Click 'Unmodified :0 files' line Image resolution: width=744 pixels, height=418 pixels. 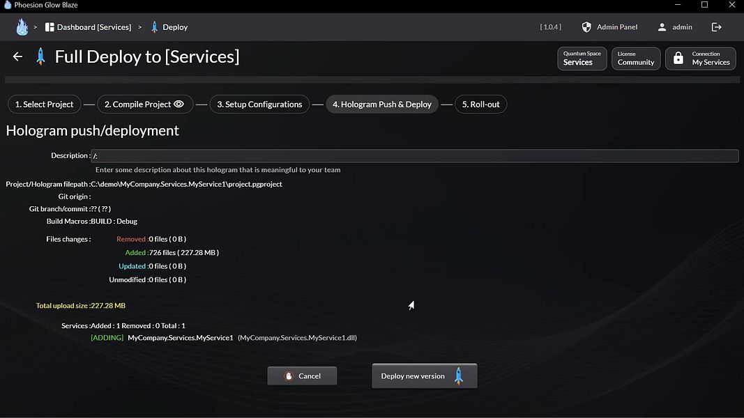pos(148,279)
